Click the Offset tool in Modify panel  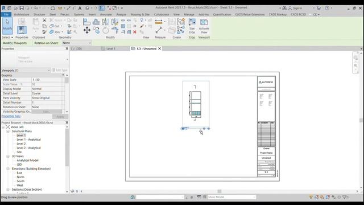tap(96, 22)
